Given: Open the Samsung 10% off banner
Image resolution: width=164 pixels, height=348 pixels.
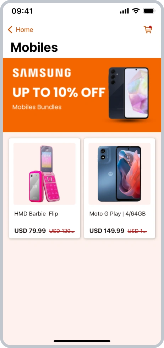Looking at the screenshot, I should (82, 95).
